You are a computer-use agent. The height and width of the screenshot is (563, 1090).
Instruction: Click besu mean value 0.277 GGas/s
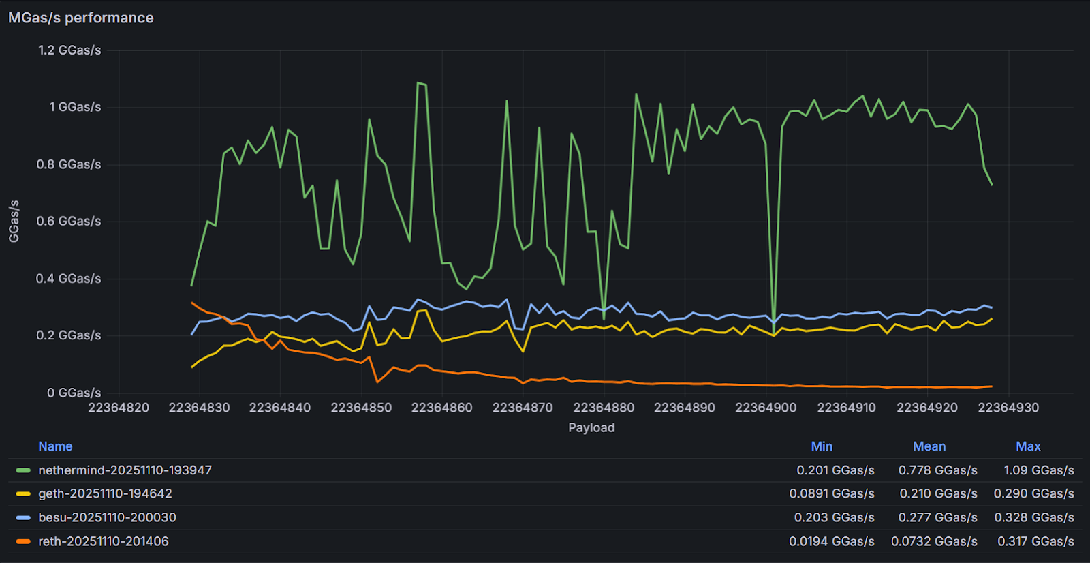[937, 517]
